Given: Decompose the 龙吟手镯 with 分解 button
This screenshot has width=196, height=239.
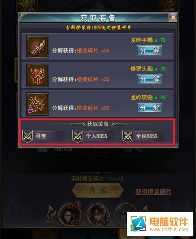Looking at the screenshot, I should [x=149, y=50].
